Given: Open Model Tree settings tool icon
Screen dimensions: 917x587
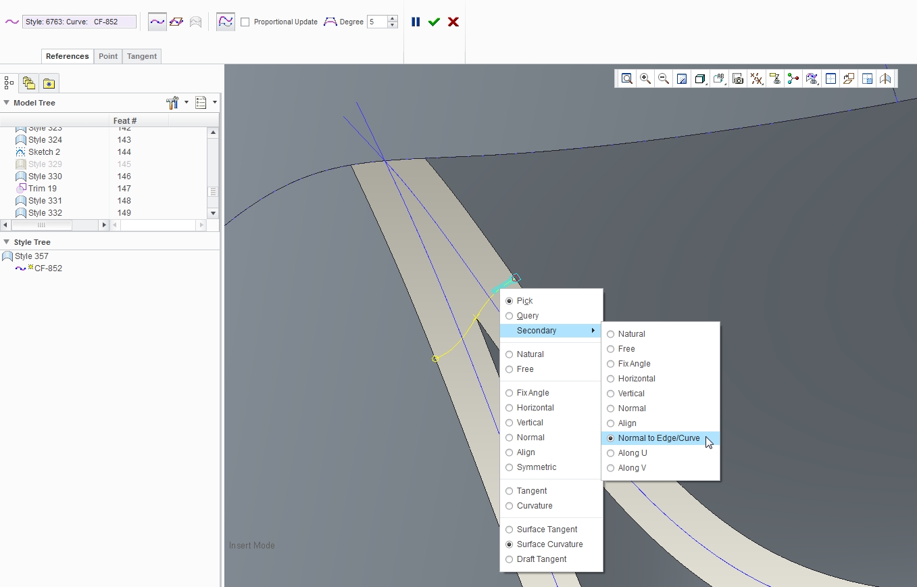Looking at the screenshot, I should (x=172, y=103).
